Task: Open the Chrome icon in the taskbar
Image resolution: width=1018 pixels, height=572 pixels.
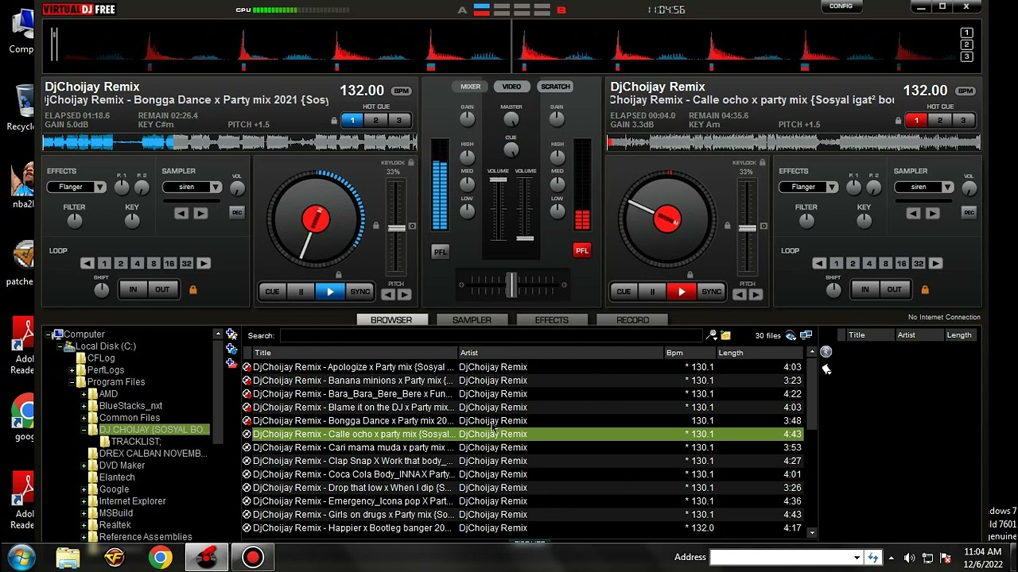Action: point(160,557)
